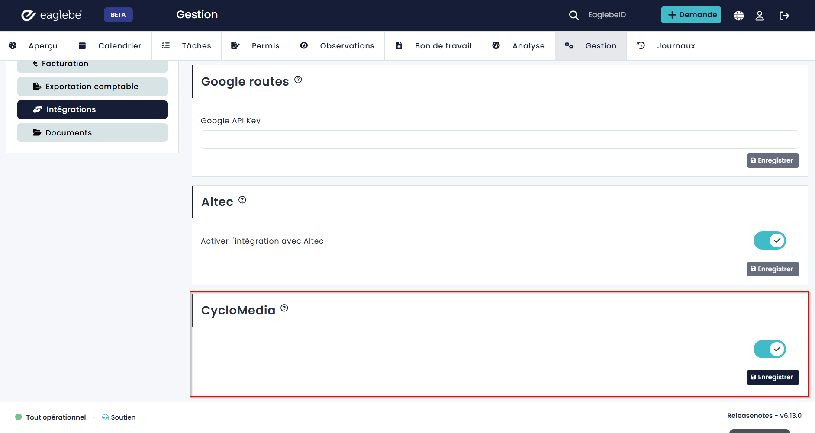Open the Analyse tab

[519, 46]
